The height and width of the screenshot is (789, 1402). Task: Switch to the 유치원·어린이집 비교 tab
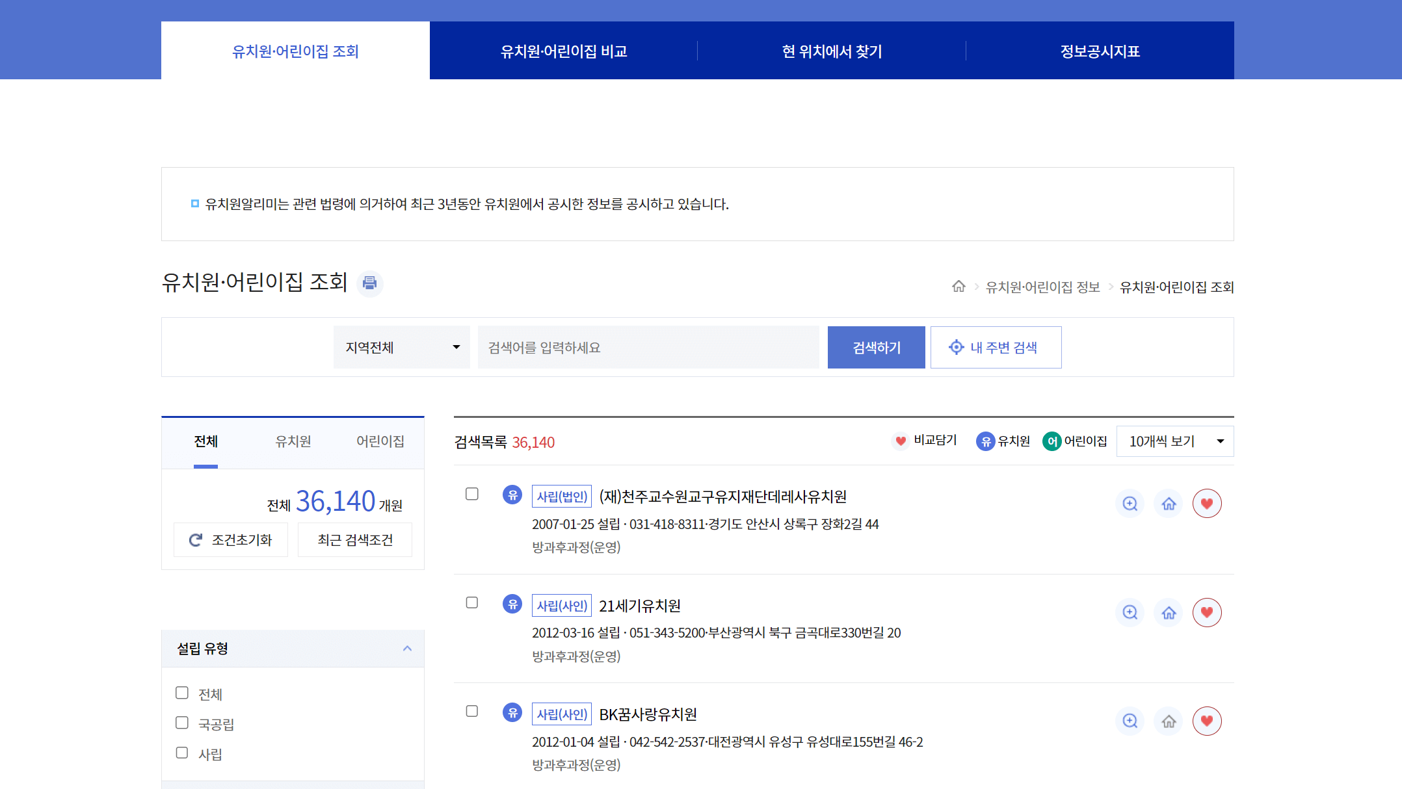(x=563, y=51)
